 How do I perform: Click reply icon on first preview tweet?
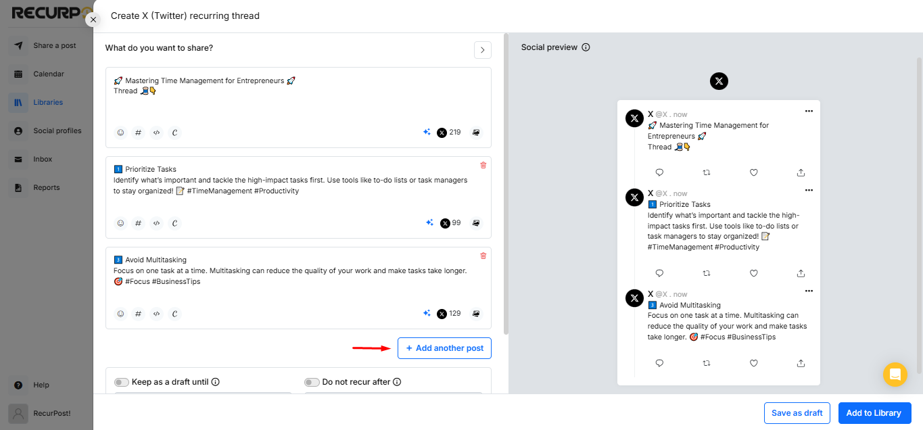(x=659, y=172)
